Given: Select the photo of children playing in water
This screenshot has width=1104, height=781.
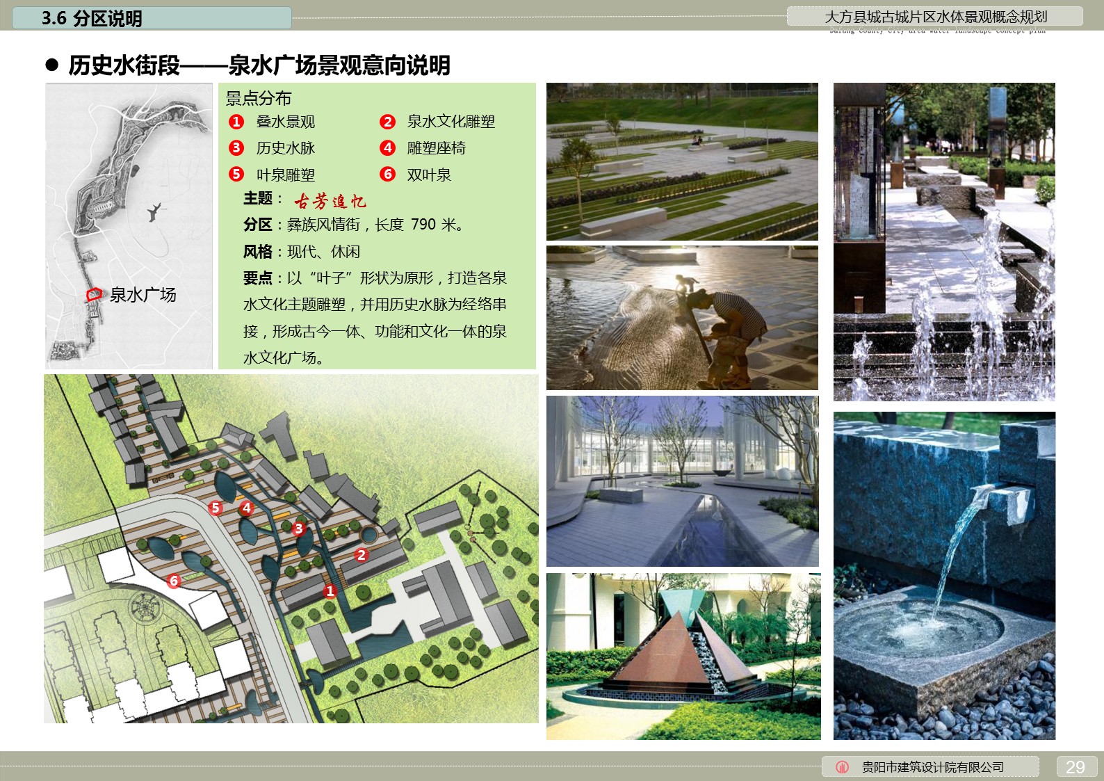Looking at the screenshot, I should pyautogui.click(x=682, y=317).
